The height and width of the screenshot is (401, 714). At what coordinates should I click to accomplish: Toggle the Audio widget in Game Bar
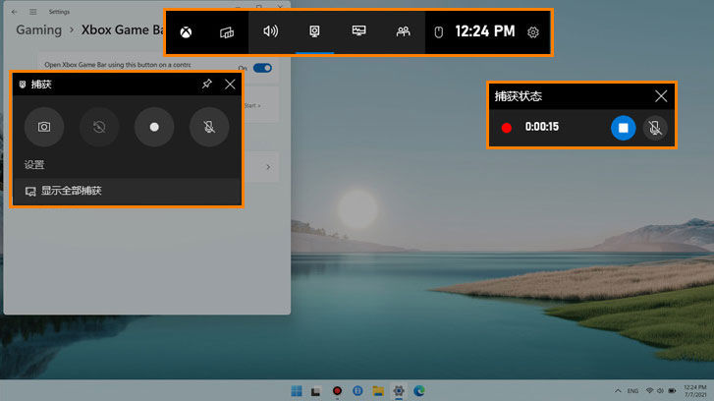pos(270,31)
